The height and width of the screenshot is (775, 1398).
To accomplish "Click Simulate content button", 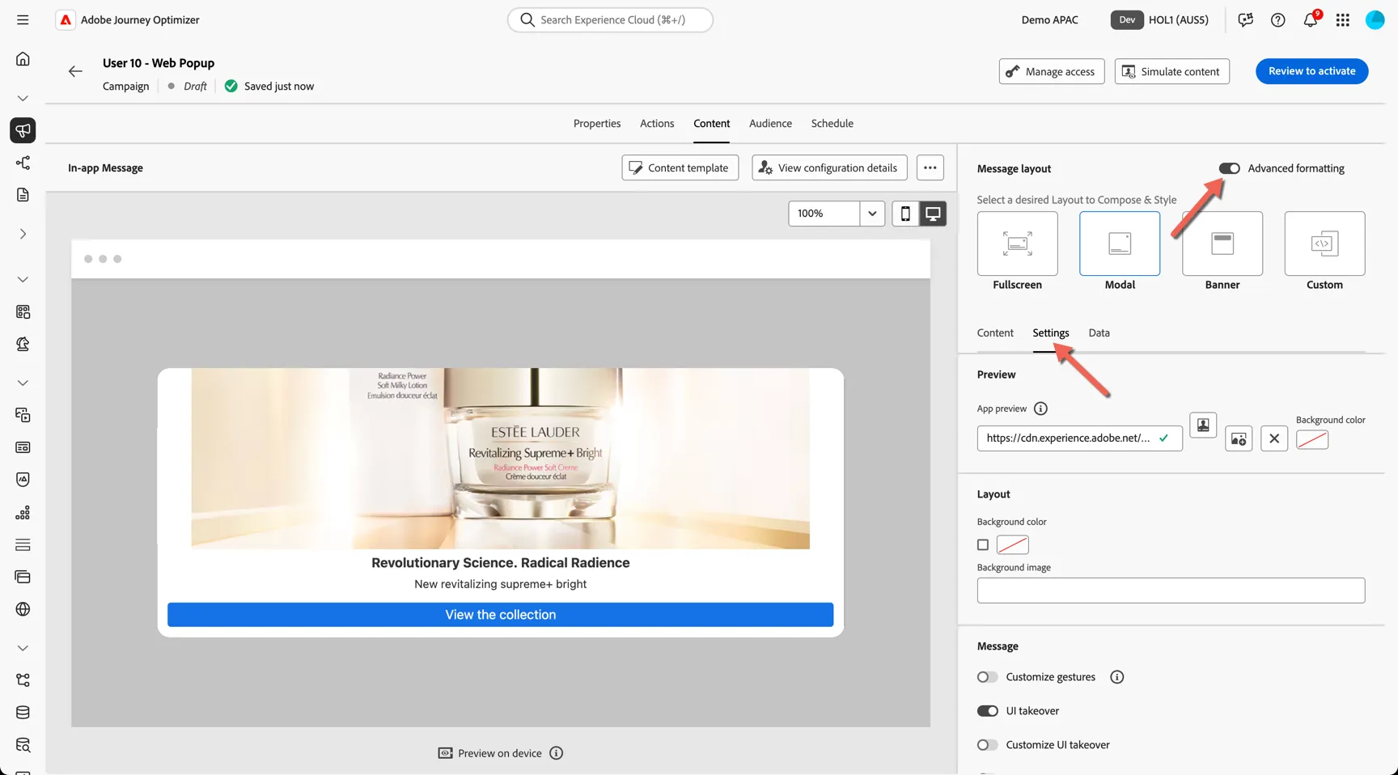I will point(1172,71).
